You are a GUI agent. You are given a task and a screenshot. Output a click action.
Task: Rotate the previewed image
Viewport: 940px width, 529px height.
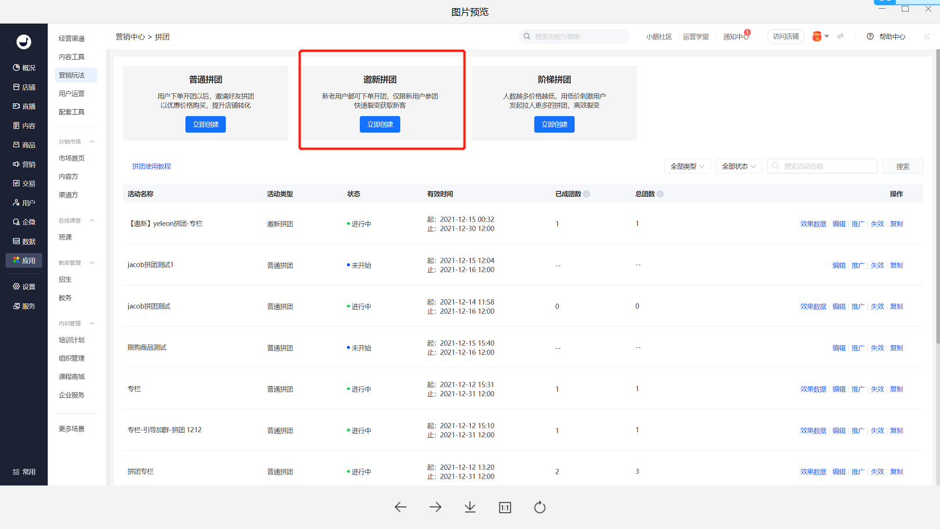(x=540, y=508)
